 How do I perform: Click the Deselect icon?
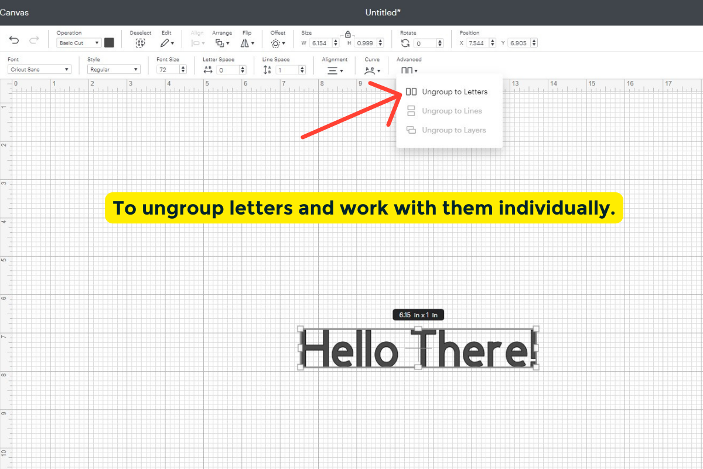pos(140,43)
